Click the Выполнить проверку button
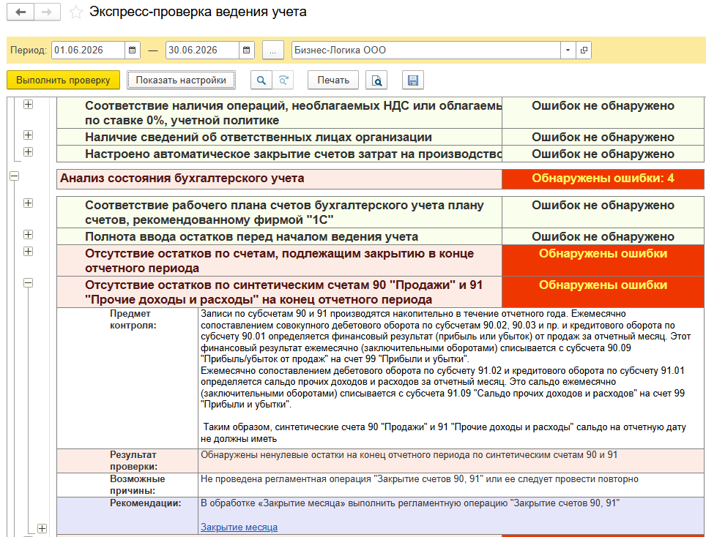This screenshot has width=706, height=537. pos(63,80)
